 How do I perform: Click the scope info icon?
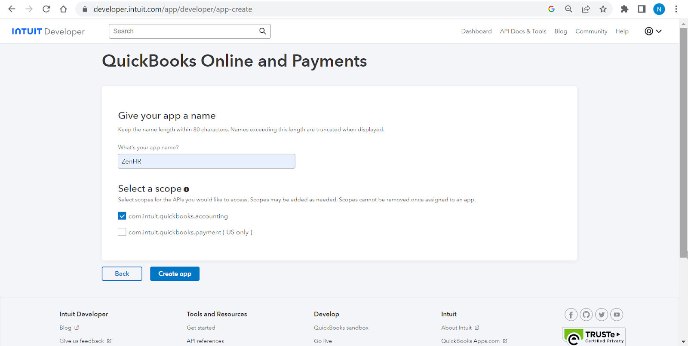coord(186,189)
